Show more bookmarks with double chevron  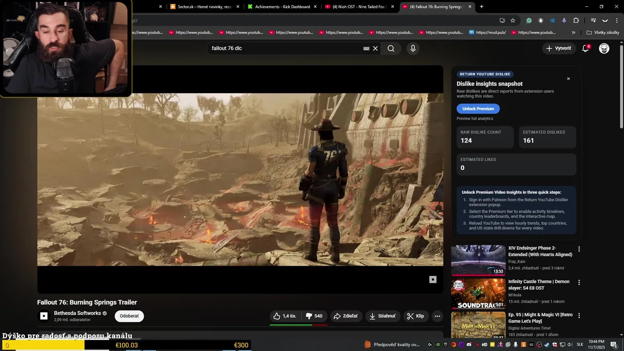coord(573,33)
